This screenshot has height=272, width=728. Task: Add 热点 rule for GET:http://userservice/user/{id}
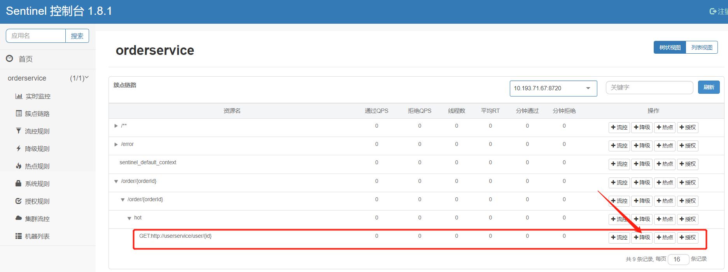pyautogui.click(x=665, y=237)
